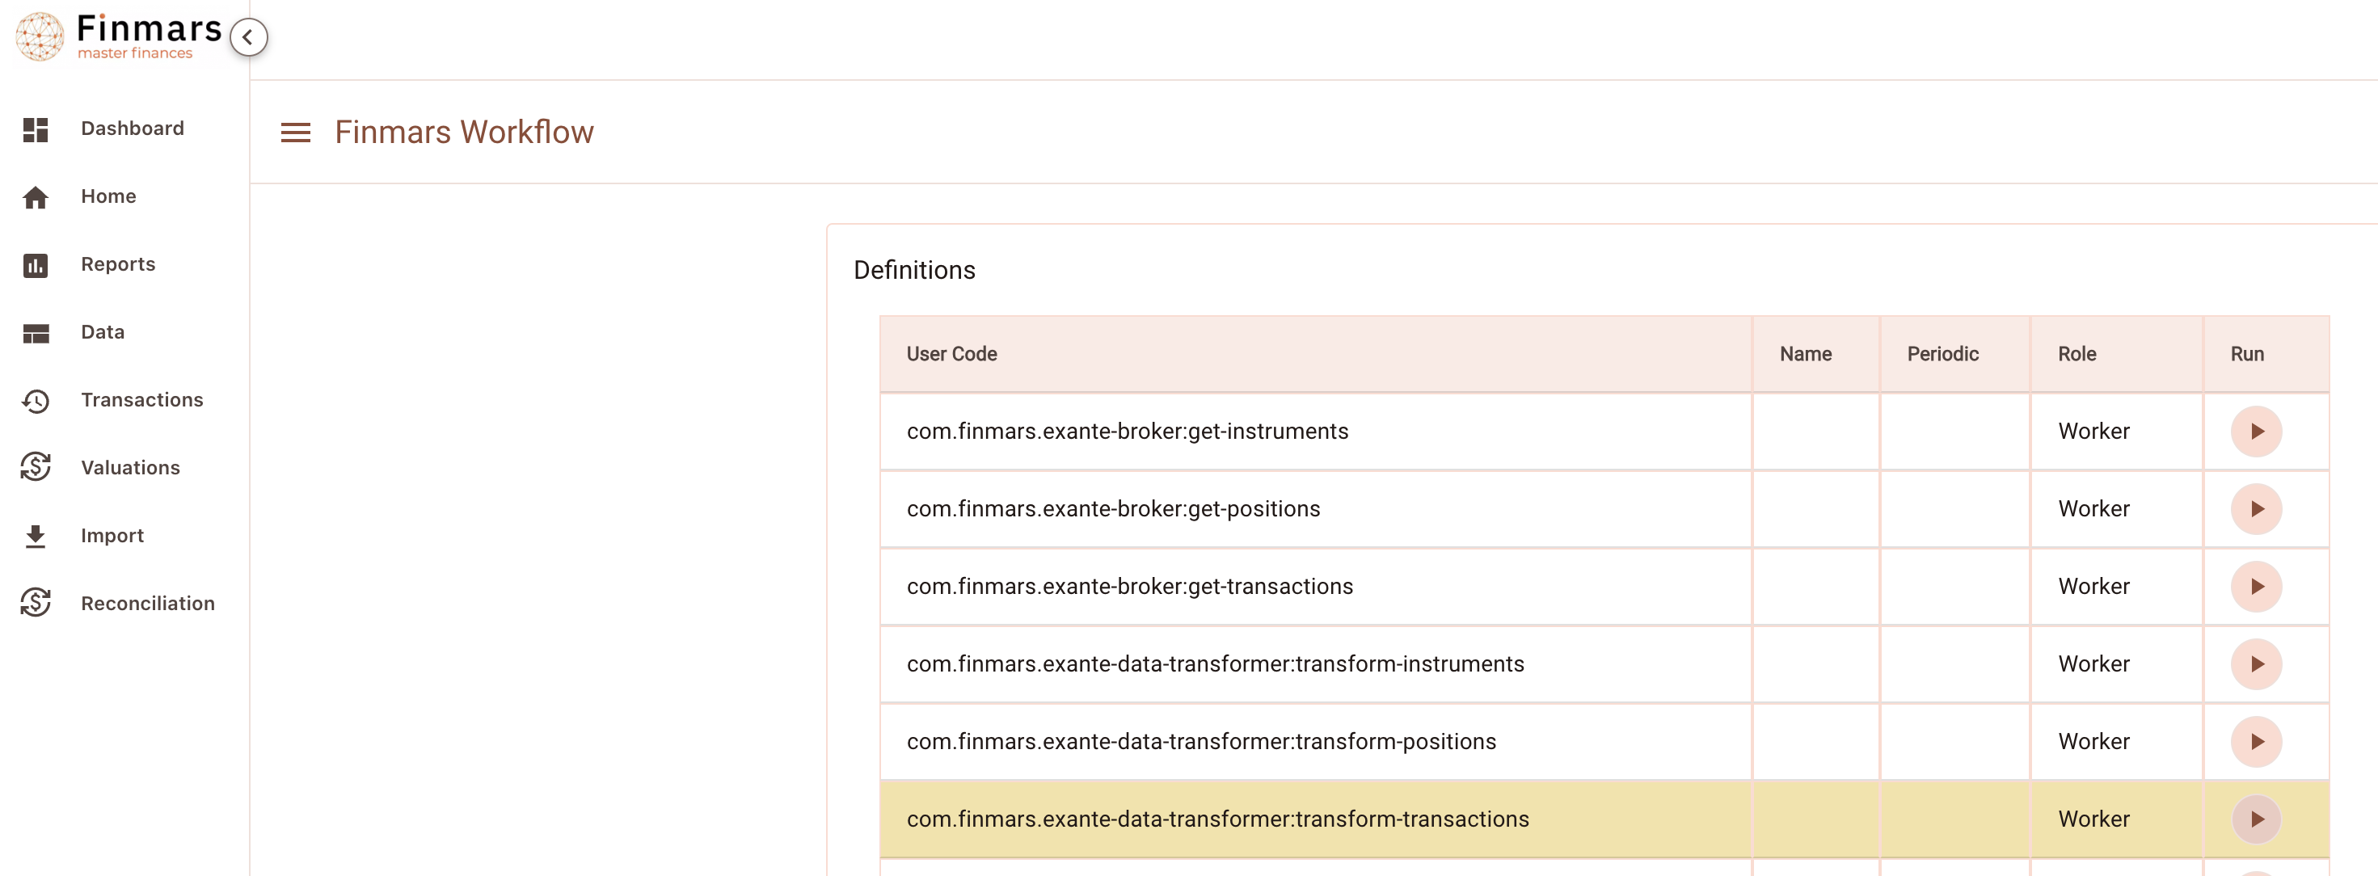Viewport: 2378px width, 876px height.
Task: Run the highlighted transform-transactions workflow
Action: (x=2256, y=819)
